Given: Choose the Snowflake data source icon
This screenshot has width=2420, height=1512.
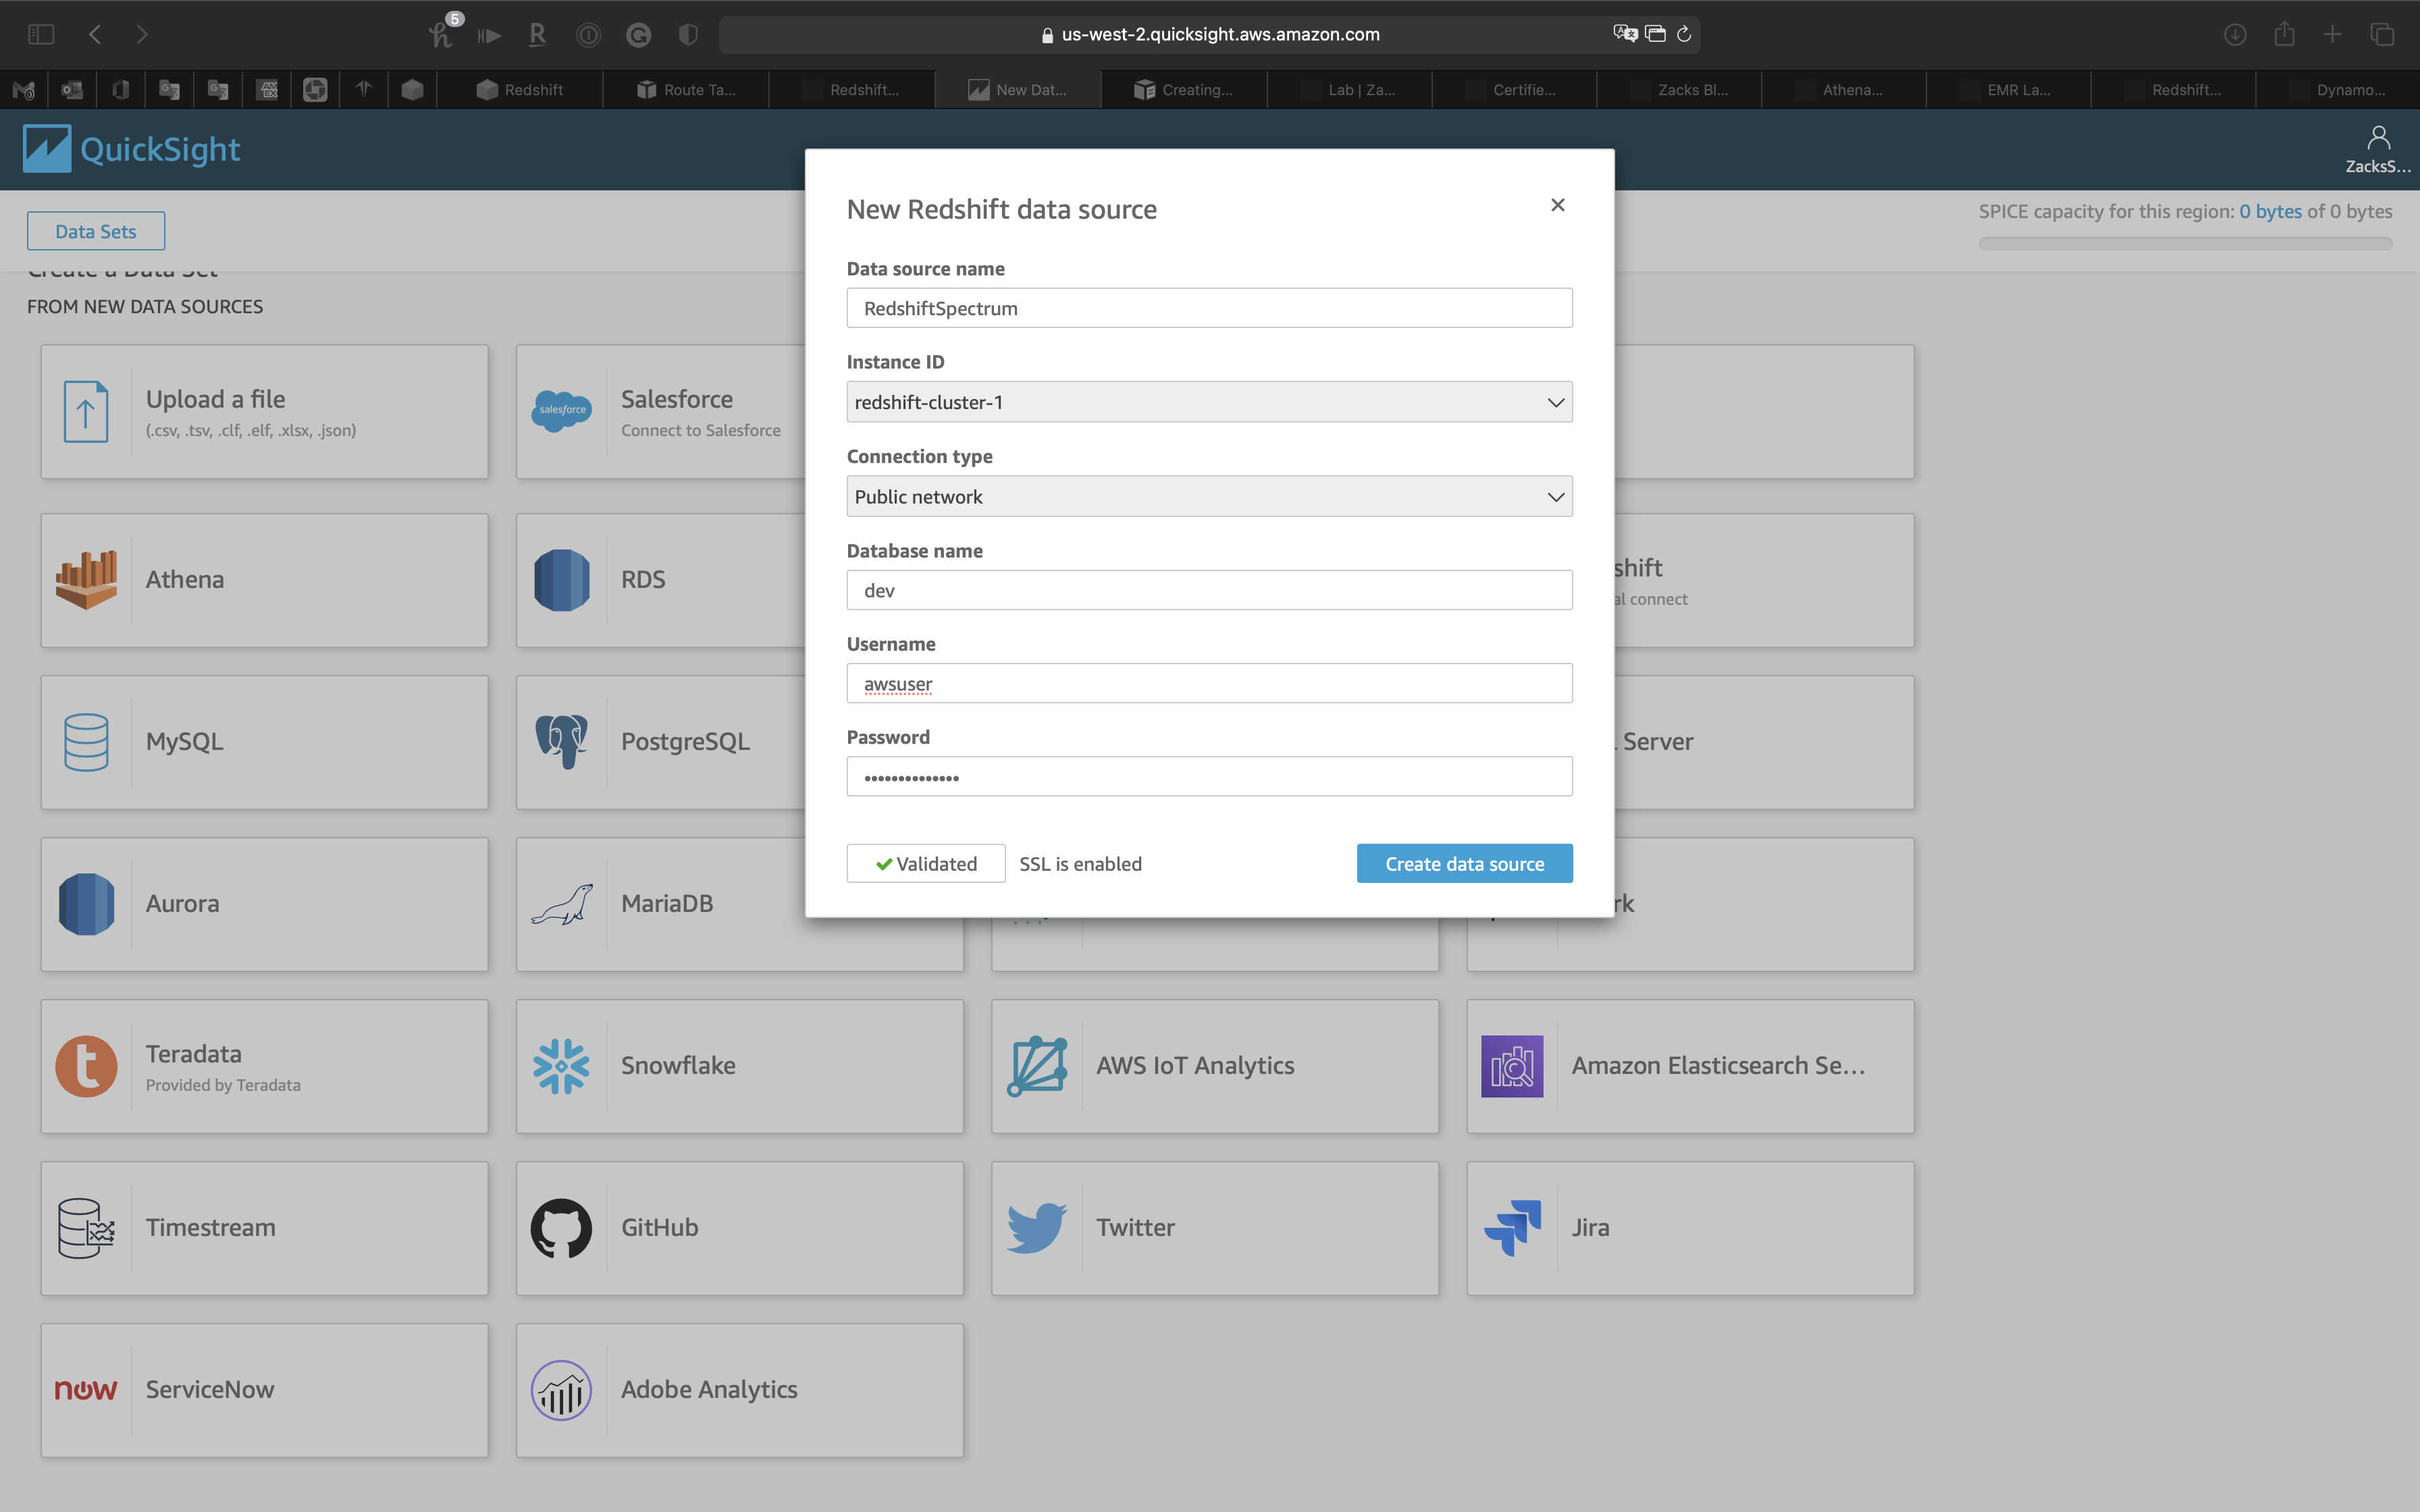Looking at the screenshot, I should 561,1066.
